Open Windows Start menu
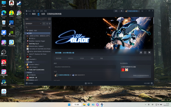 [69, 105]
